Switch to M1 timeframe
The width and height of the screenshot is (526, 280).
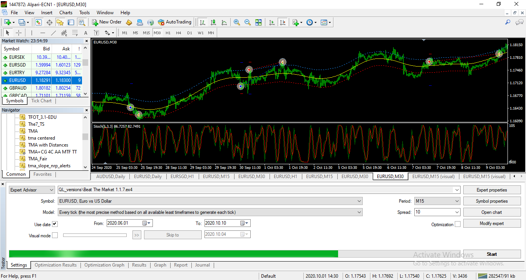click(x=125, y=33)
